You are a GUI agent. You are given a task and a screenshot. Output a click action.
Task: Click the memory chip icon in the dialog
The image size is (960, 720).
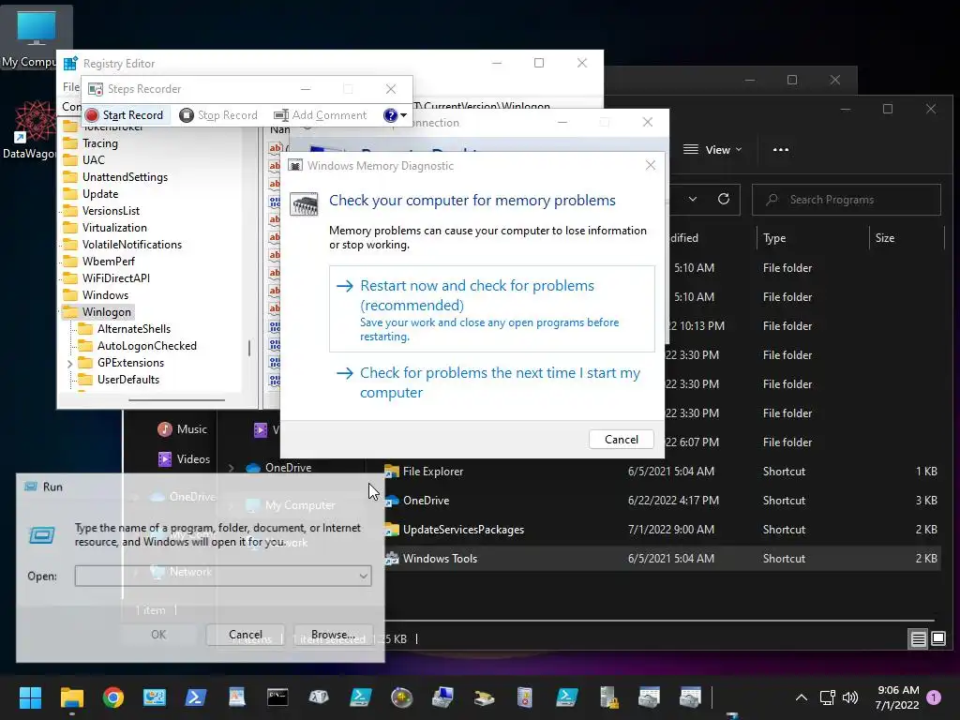pyautogui.click(x=304, y=203)
